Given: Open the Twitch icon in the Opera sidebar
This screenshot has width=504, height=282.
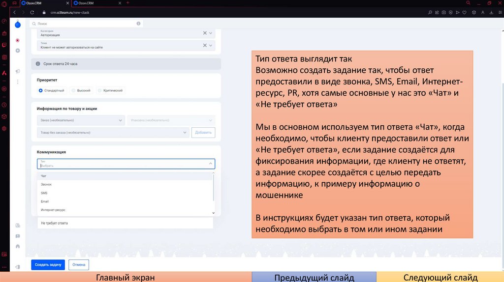Looking at the screenshot, I should 4,45.
